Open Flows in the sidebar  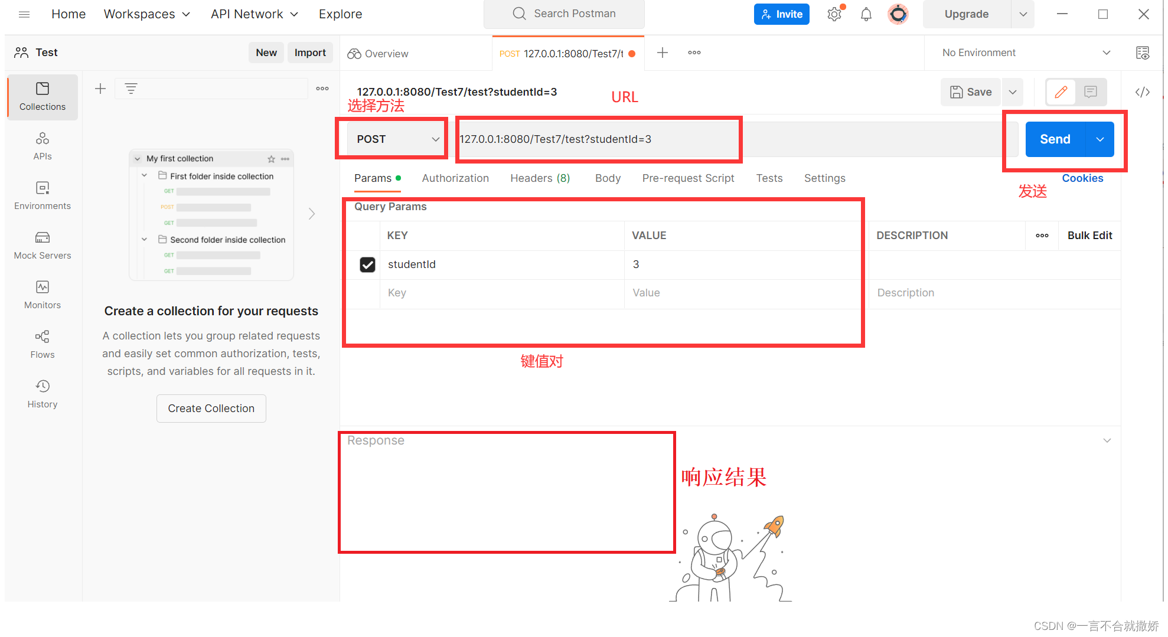coord(43,345)
